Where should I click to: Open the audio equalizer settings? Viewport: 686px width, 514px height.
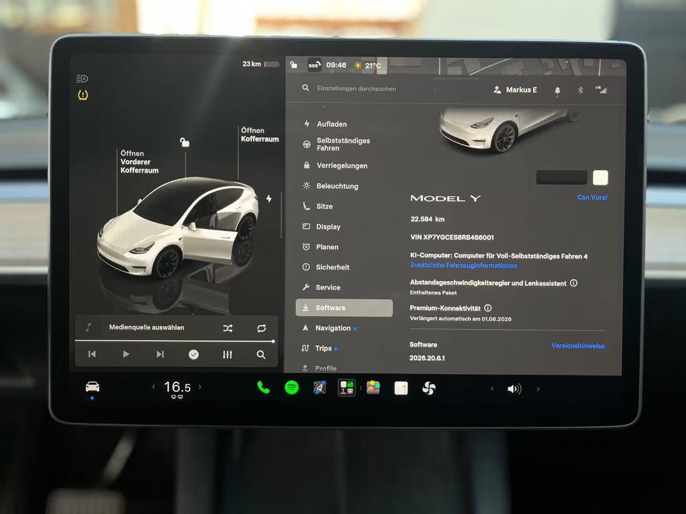click(x=228, y=355)
